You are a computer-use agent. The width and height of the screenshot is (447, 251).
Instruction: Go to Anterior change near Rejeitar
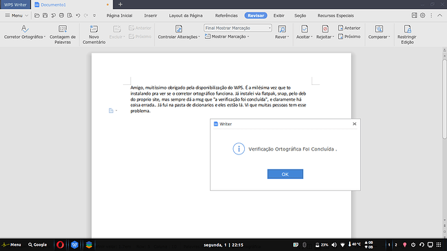pos(349,28)
